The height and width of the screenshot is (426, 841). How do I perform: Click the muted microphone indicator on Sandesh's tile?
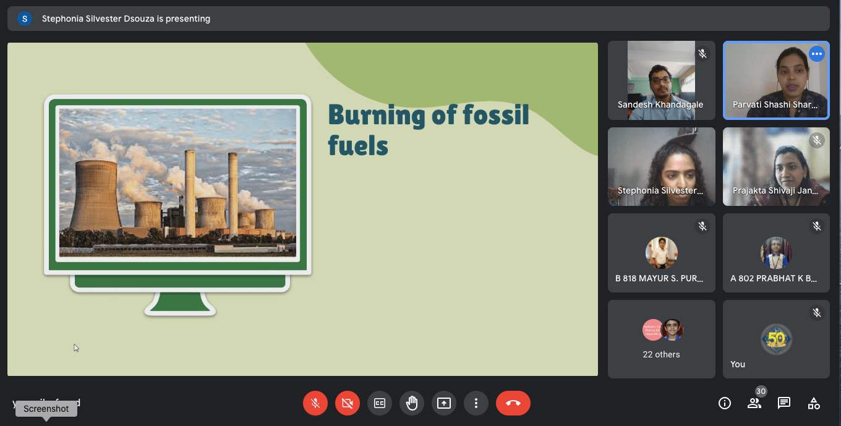tap(702, 54)
